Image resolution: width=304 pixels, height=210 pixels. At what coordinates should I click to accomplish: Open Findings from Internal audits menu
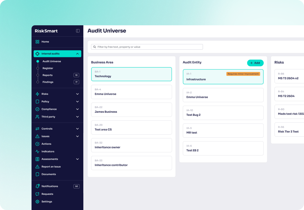point(48,82)
